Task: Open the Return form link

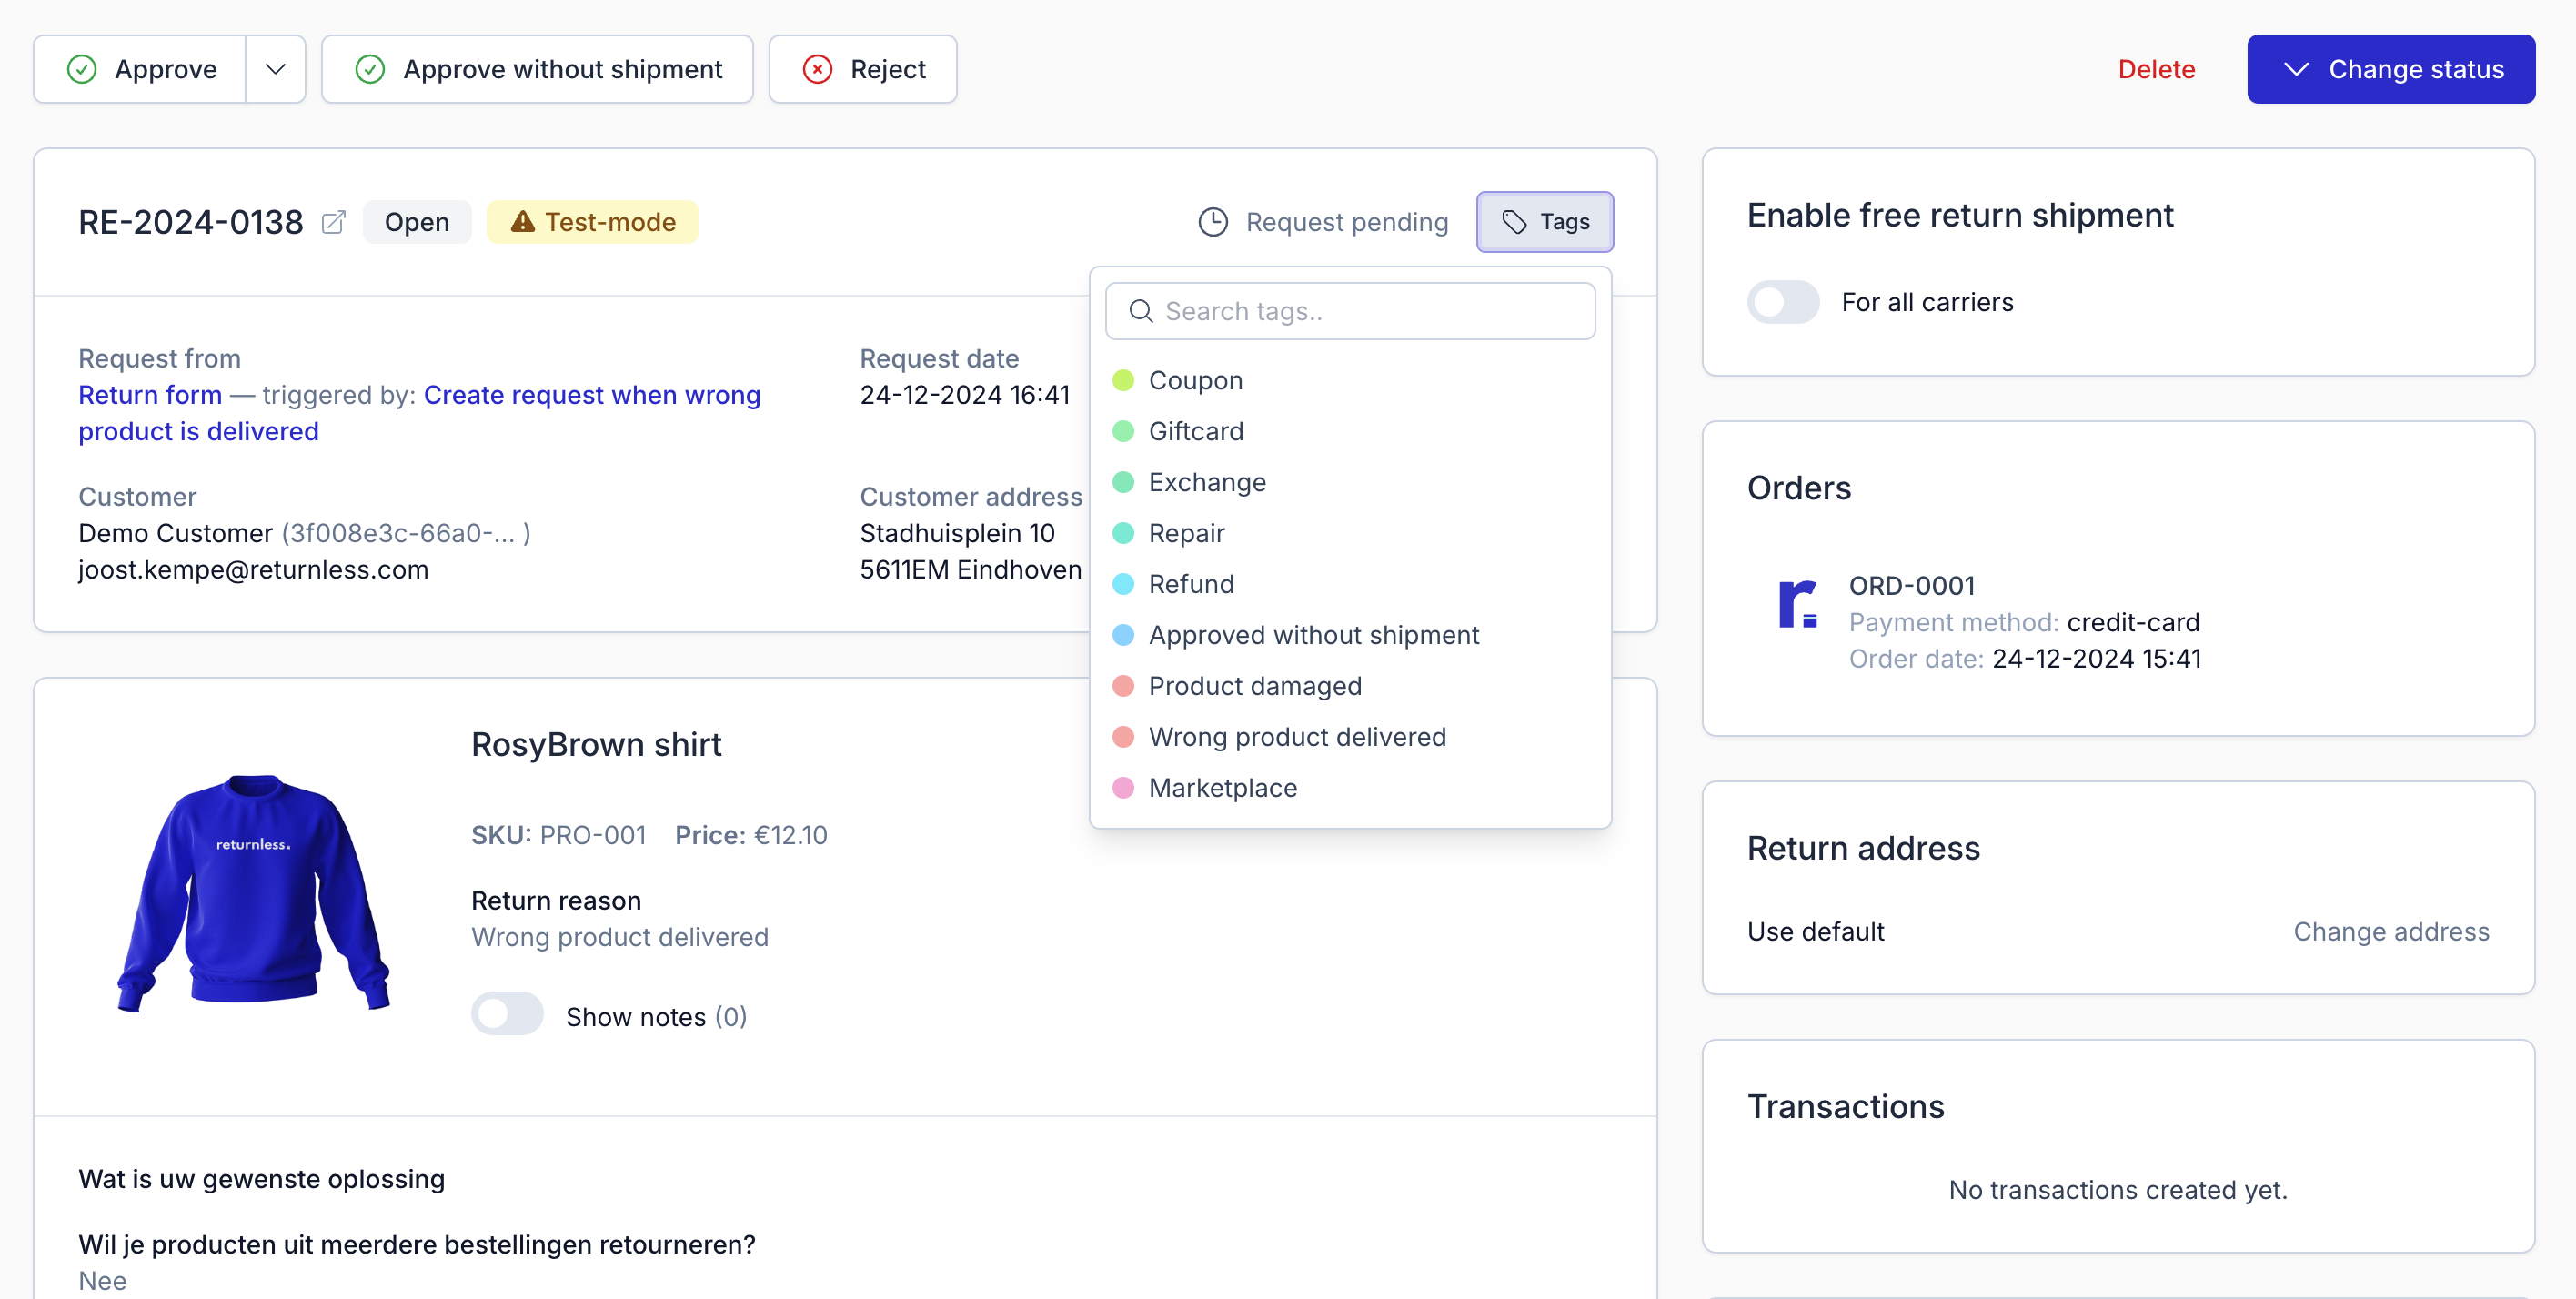Action: [150, 395]
